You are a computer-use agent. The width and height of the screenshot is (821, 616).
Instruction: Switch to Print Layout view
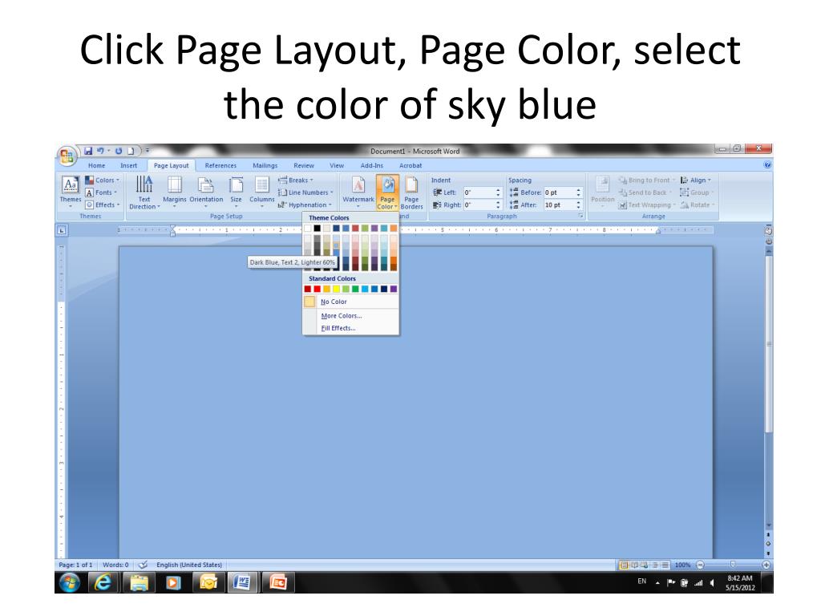pos(624,565)
